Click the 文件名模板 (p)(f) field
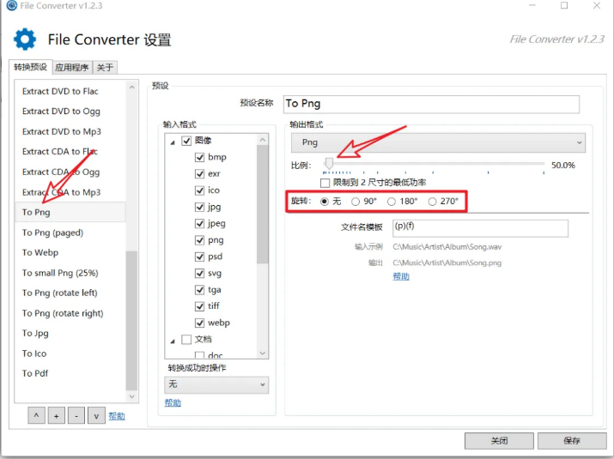The image size is (614, 459). [x=481, y=228]
